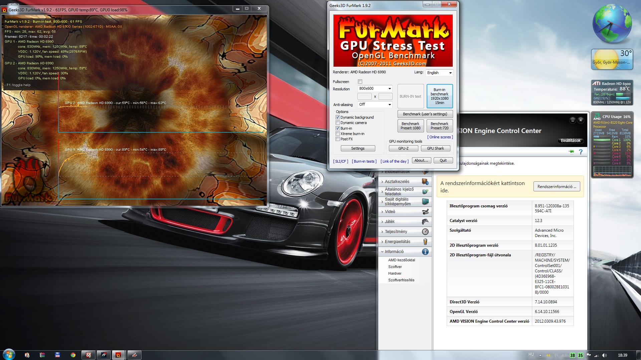This screenshot has width=641, height=360.
Task: Click the Teljesítmény gauge icon
Action: pyautogui.click(x=425, y=232)
